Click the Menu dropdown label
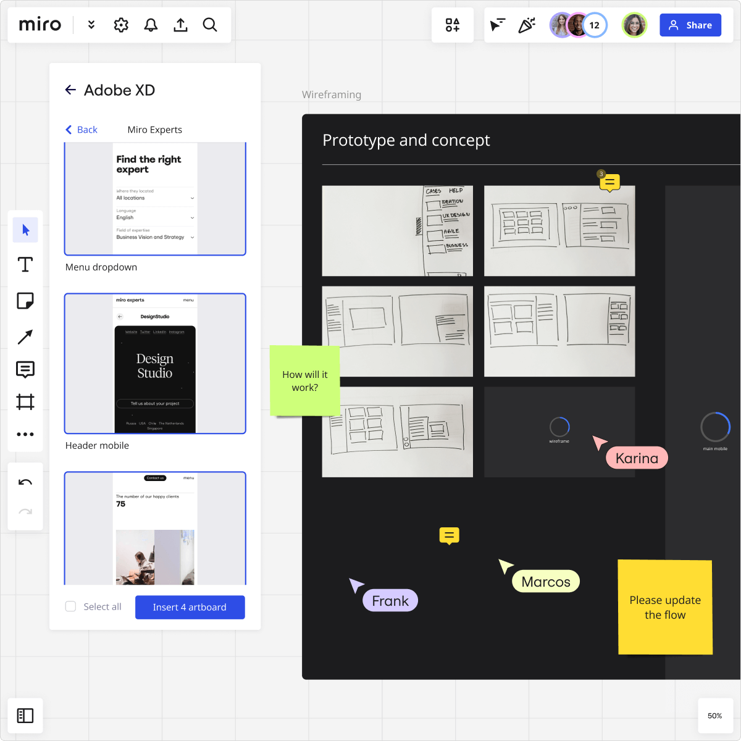741x741 pixels. (x=101, y=267)
